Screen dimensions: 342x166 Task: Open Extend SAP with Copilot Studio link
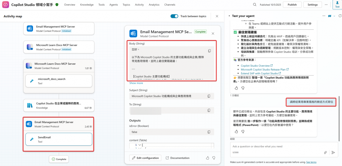261,73
